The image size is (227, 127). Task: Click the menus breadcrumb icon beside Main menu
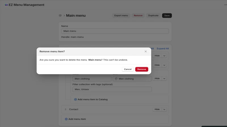coord(60,16)
